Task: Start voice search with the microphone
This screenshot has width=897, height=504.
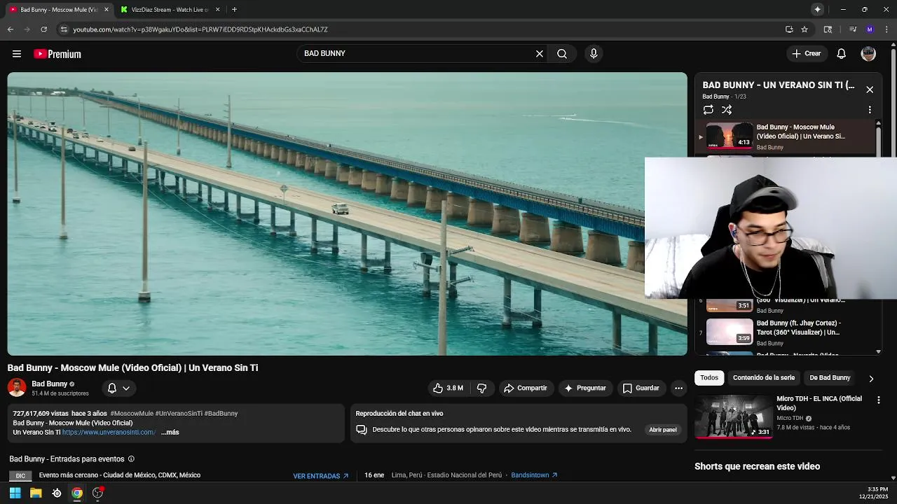Action: tap(594, 53)
